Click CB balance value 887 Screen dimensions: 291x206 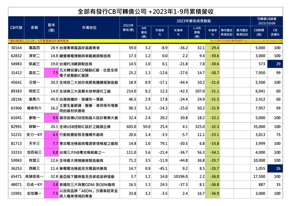click(262, 185)
